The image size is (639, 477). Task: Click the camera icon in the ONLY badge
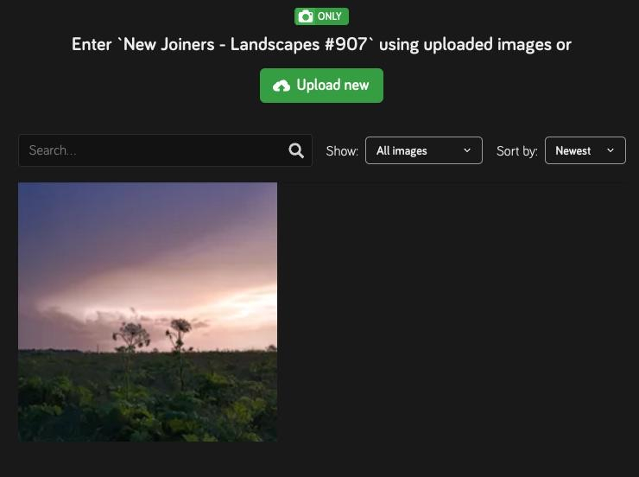[305, 16]
